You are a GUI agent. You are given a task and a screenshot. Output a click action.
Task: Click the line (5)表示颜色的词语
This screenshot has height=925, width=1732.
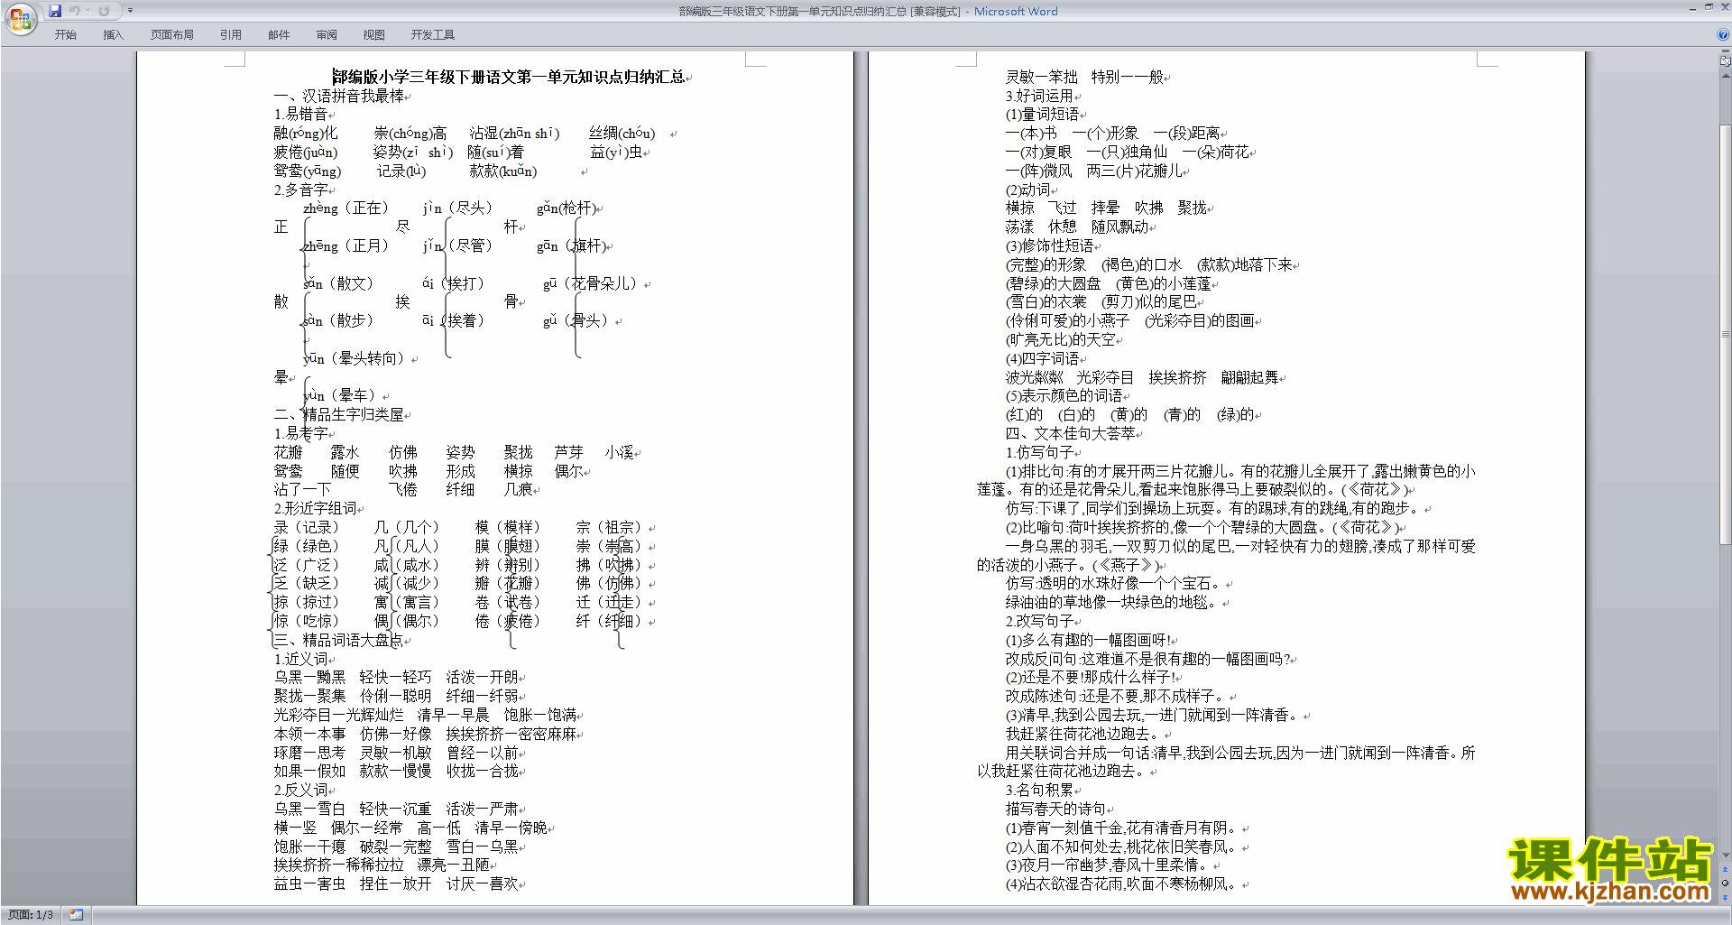point(1064,395)
